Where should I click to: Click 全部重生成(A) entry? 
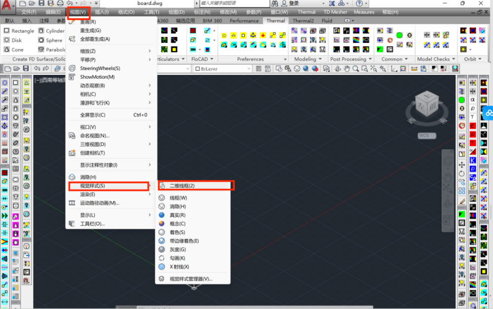click(x=111, y=39)
